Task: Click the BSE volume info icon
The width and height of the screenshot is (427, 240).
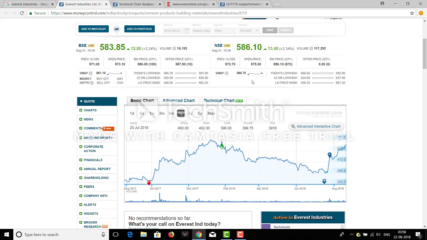Action: tap(174, 49)
